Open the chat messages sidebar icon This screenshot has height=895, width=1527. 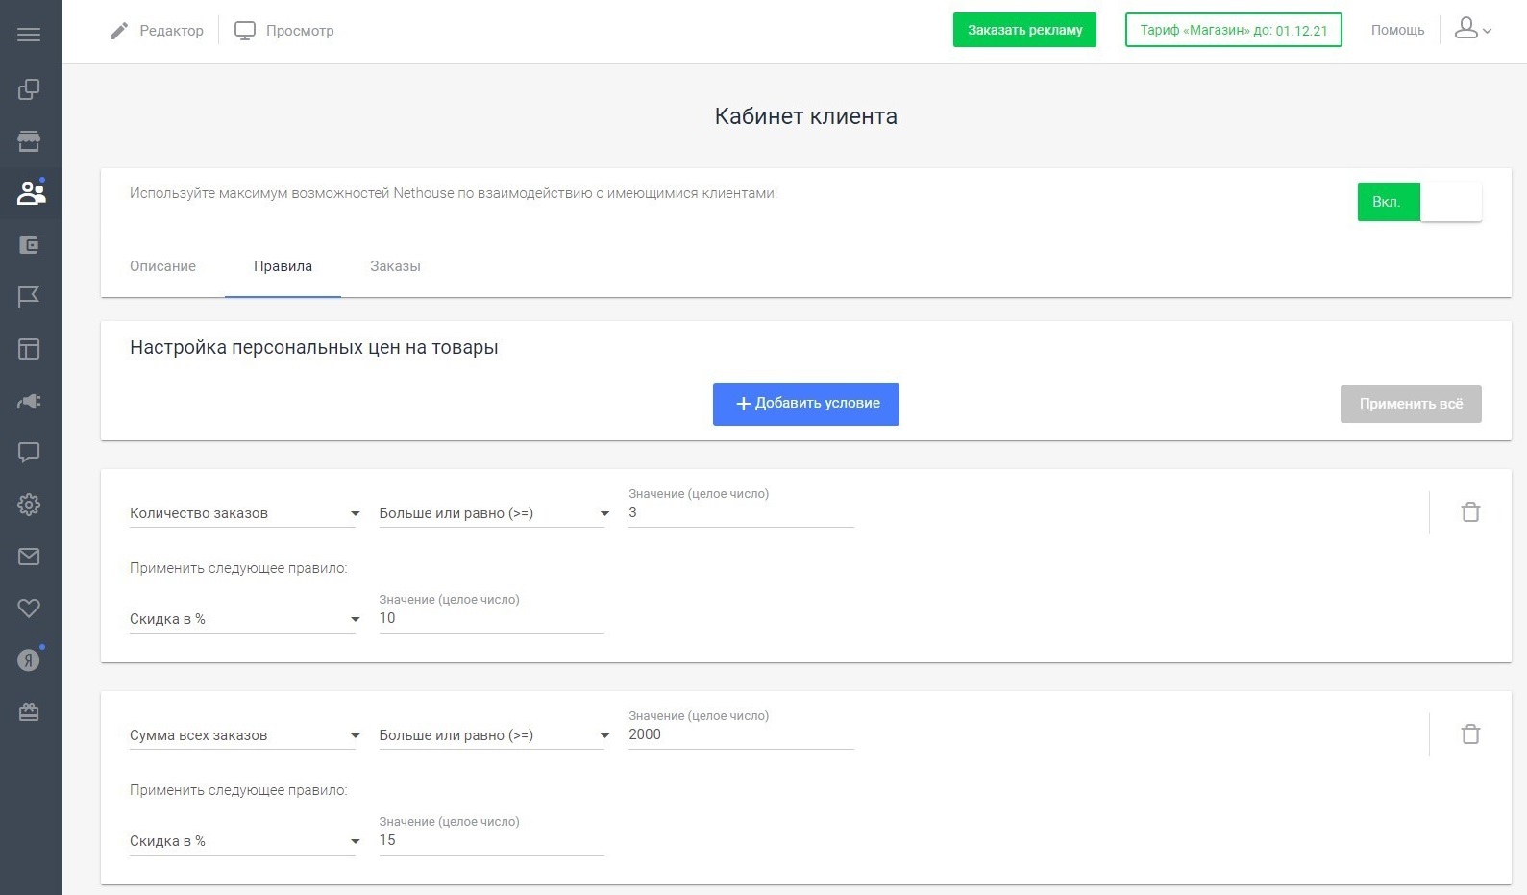coord(29,453)
